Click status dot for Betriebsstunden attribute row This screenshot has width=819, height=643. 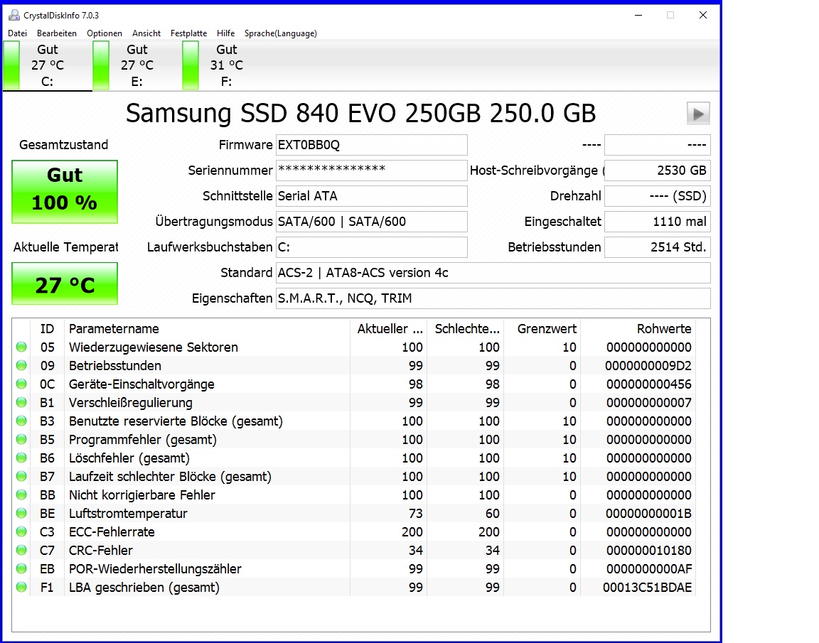point(21,365)
